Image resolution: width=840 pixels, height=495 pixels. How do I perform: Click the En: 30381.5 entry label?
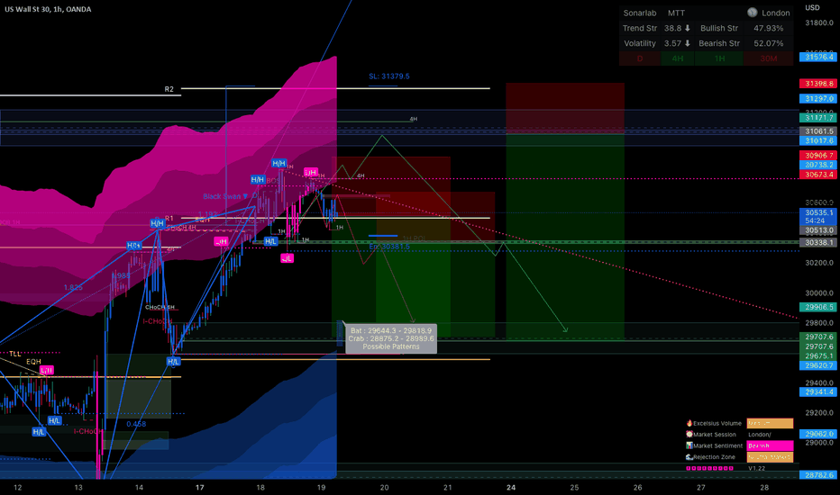point(389,247)
